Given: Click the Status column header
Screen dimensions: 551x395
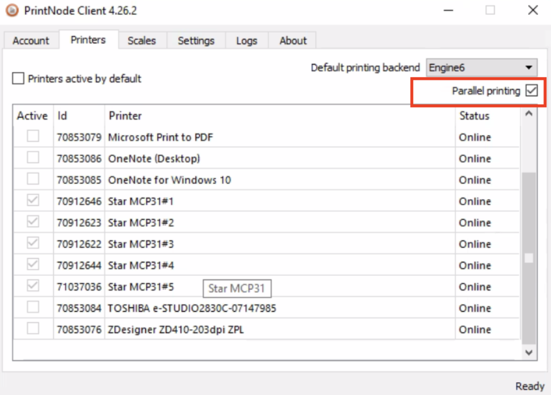Looking at the screenshot, I should pos(474,116).
